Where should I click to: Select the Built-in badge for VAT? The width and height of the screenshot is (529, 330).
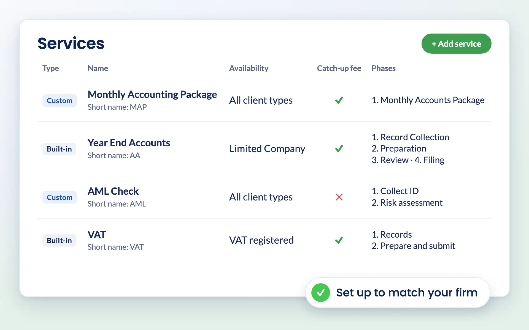[59, 240]
